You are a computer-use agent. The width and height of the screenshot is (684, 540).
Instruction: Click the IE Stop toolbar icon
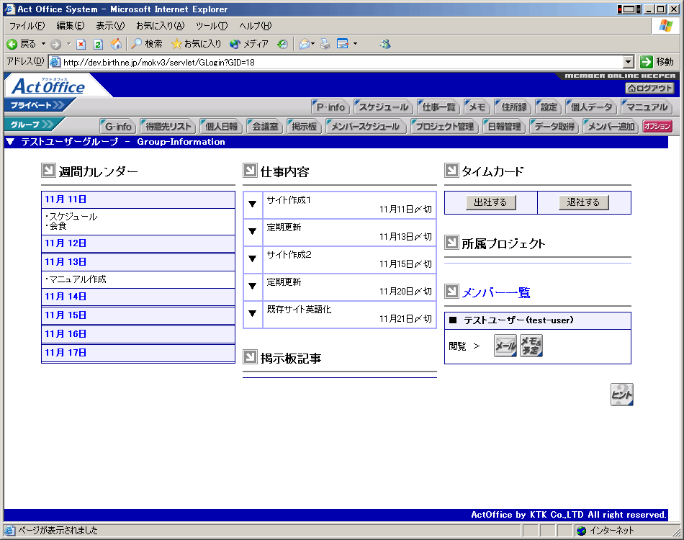(x=81, y=44)
